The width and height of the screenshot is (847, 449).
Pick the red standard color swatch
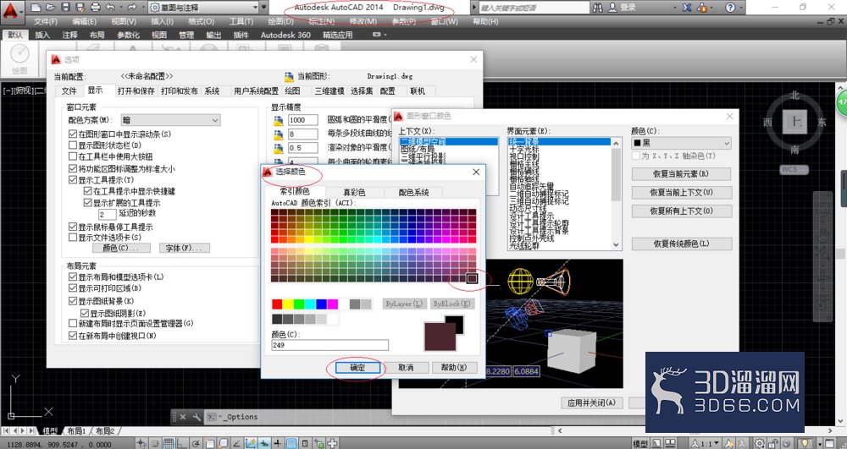(x=277, y=304)
